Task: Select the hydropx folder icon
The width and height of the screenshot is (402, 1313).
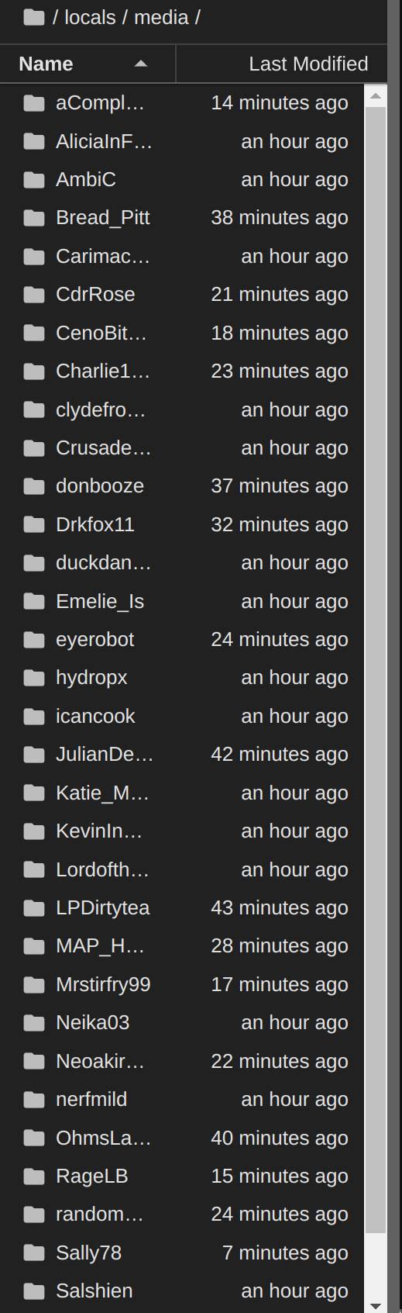Action: (x=34, y=678)
